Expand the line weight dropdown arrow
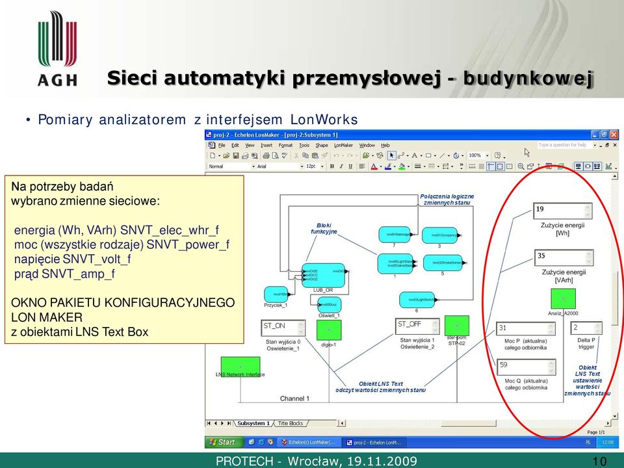 coord(424,166)
